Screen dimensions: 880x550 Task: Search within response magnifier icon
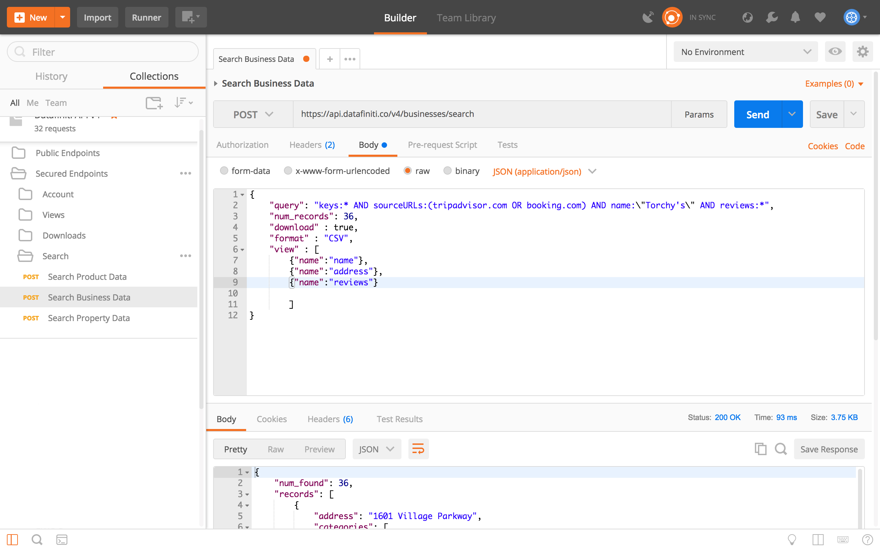tap(781, 449)
